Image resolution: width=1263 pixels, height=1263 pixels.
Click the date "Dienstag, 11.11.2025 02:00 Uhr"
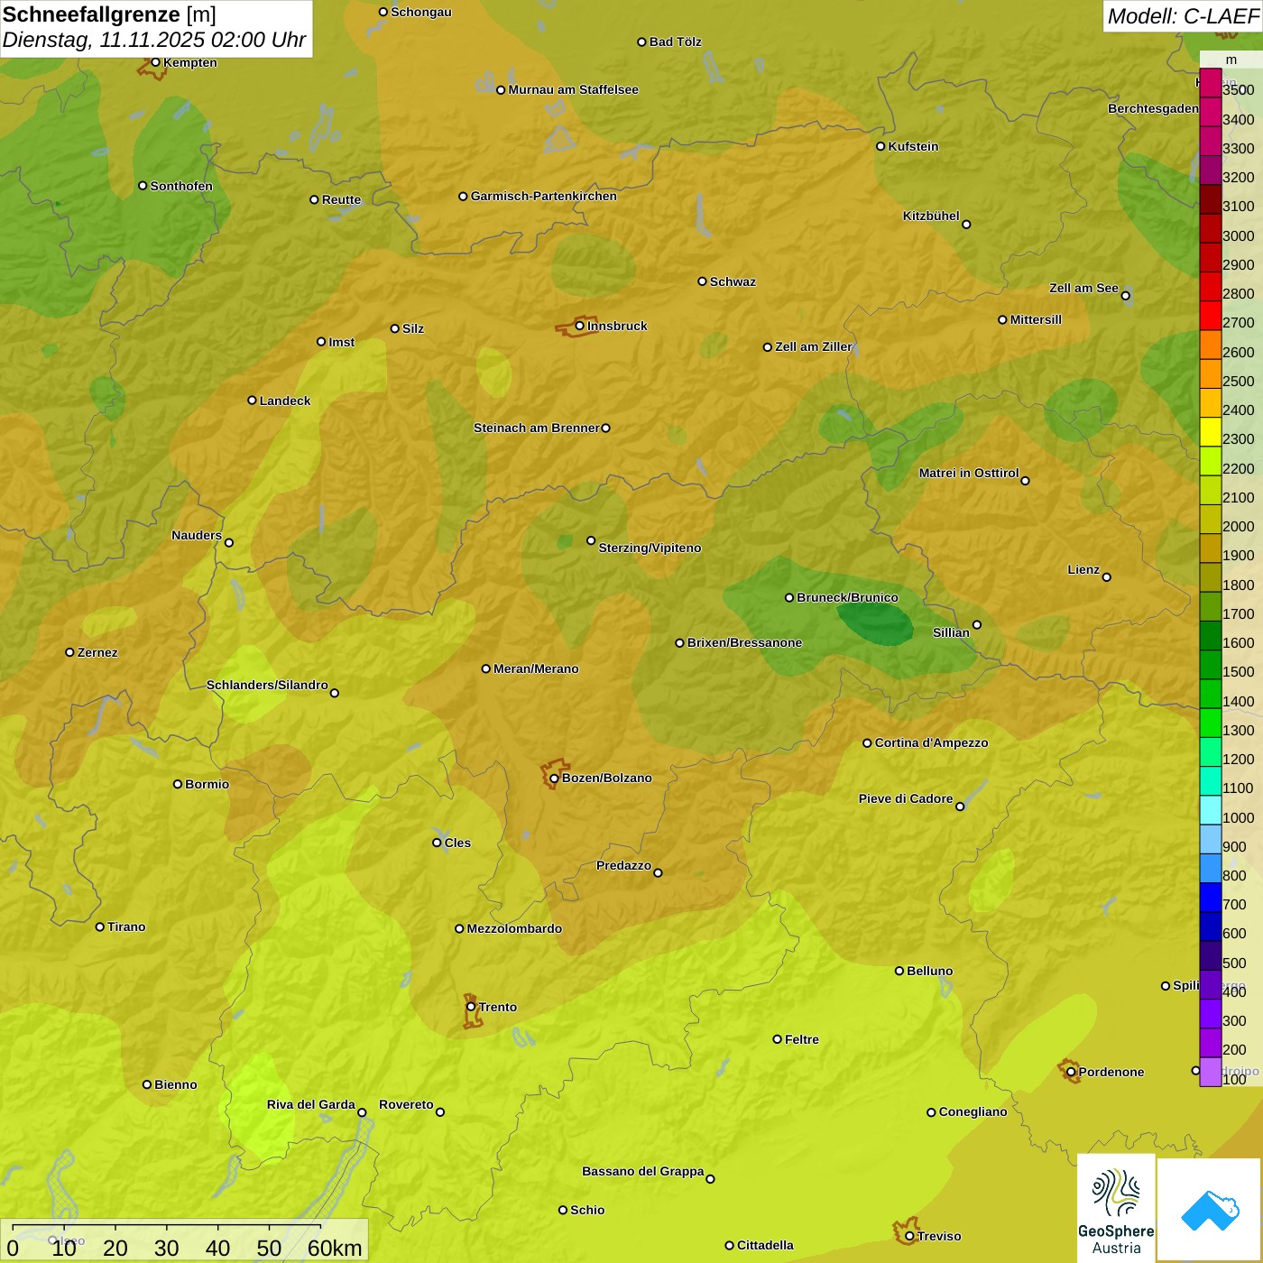tap(154, 41)
